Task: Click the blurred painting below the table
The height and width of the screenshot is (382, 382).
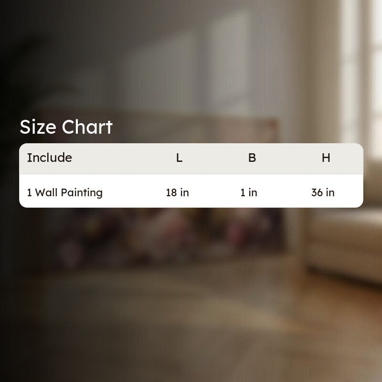Action: pyautogui.click(x=170, y=234)
